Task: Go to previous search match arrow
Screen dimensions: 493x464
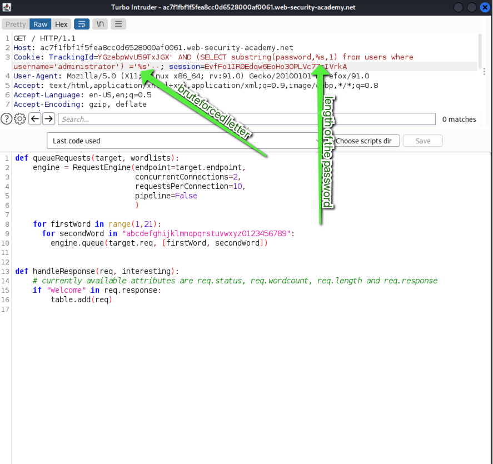Action: [x=35, y=119]
